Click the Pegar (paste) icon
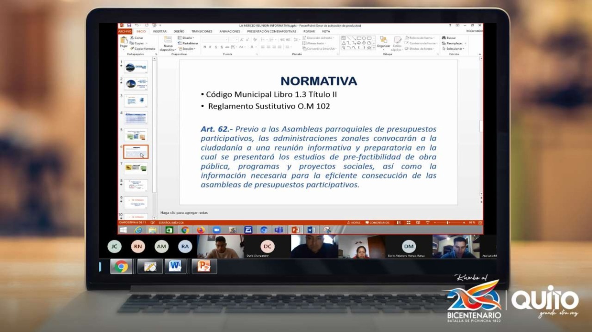This screenshot has width=592, height=332. click(123, 41)
